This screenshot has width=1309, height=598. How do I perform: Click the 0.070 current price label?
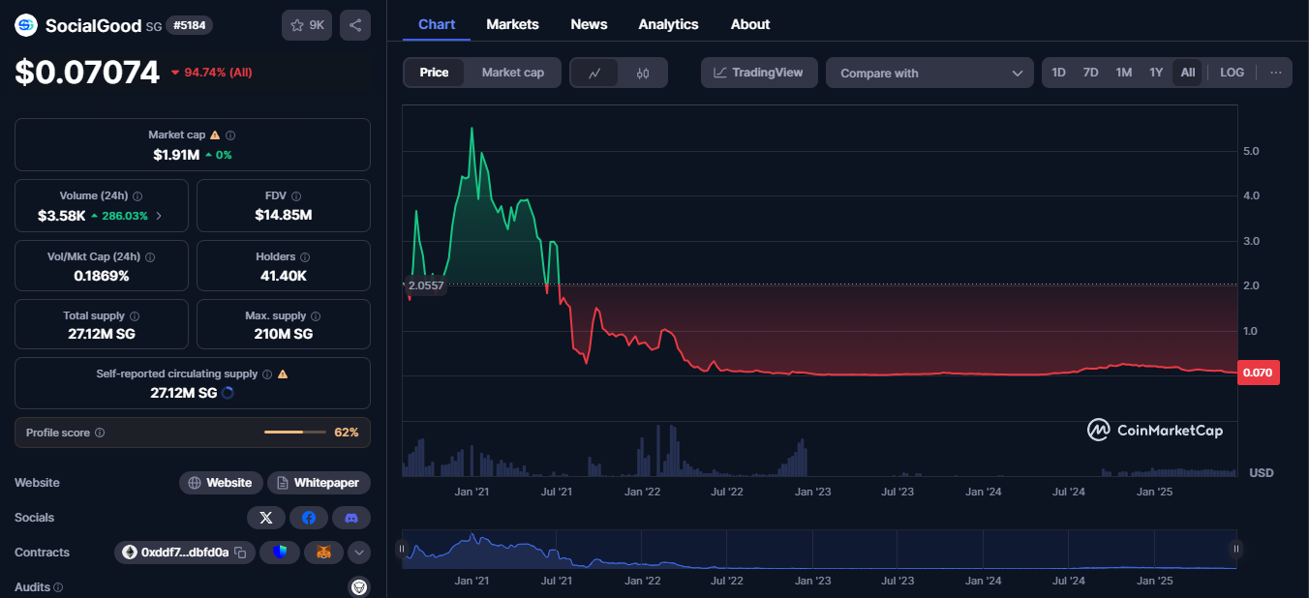click(x=1259, y=373)
